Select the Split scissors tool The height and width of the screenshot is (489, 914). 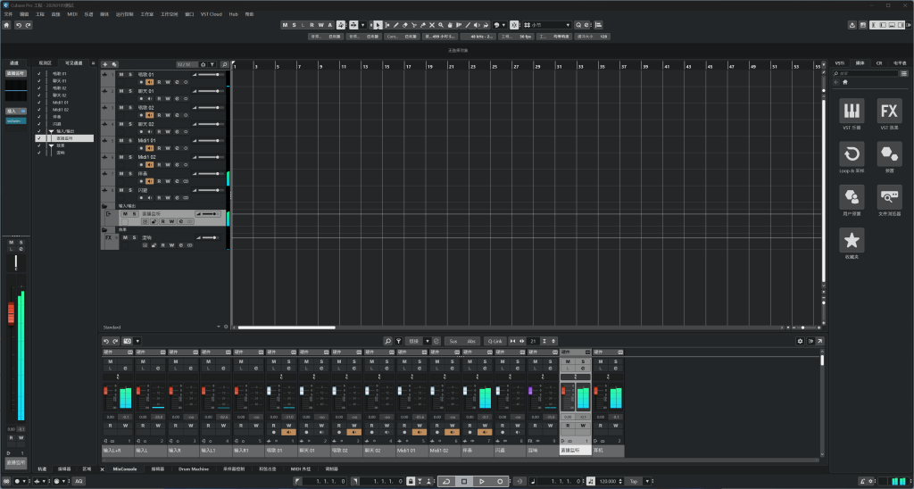(x=414, y=25)
